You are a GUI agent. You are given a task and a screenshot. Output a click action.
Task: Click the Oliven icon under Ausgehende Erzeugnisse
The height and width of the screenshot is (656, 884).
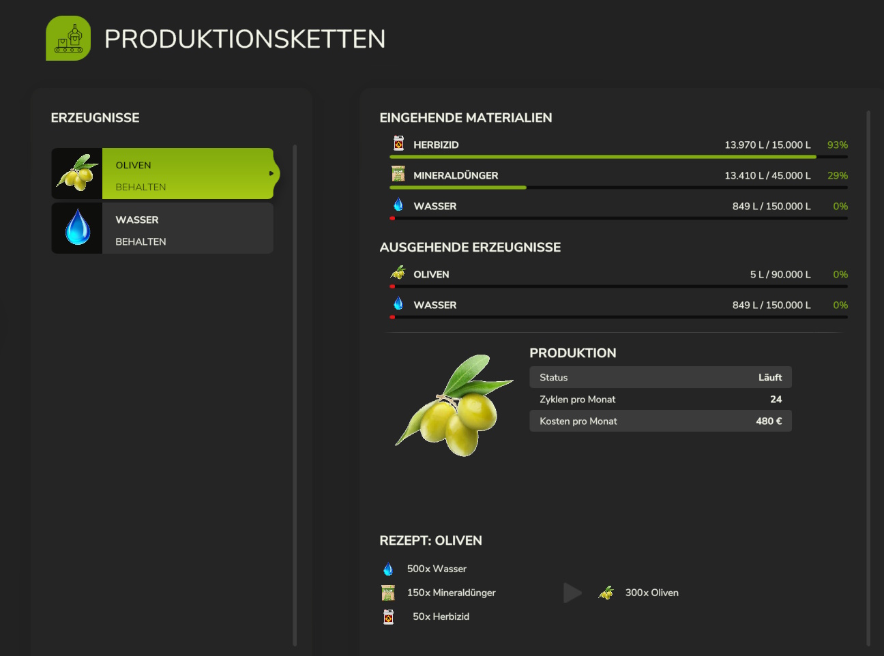[398, 273]
